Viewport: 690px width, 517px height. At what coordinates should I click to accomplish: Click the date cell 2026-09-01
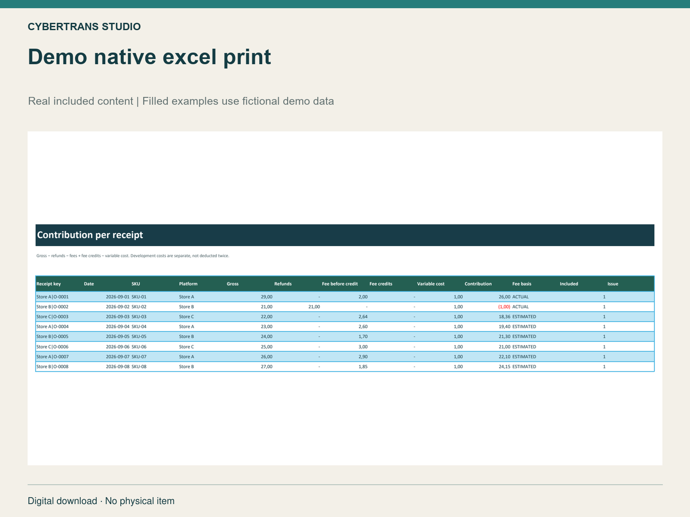[118, 297]
